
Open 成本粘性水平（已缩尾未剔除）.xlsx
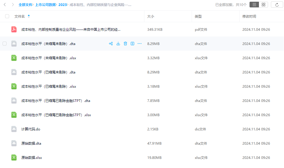(x=48, y=87)
